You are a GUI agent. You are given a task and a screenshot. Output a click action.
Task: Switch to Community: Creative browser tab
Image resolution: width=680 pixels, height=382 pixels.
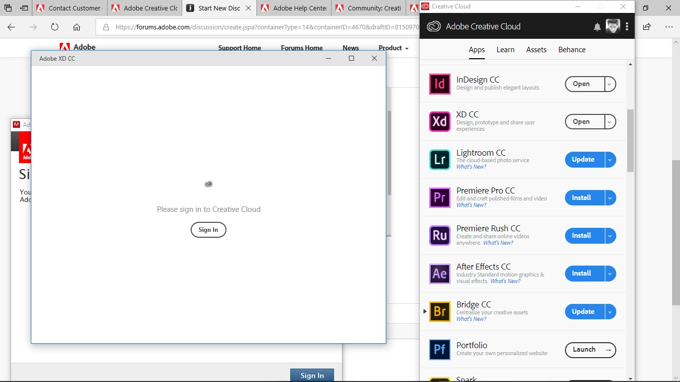[369, 8]
